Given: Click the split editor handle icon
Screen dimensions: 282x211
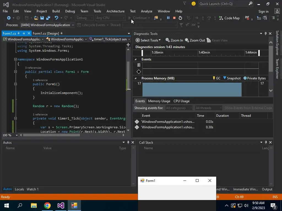Looking at the screenshot, I should tap(128, 45).
